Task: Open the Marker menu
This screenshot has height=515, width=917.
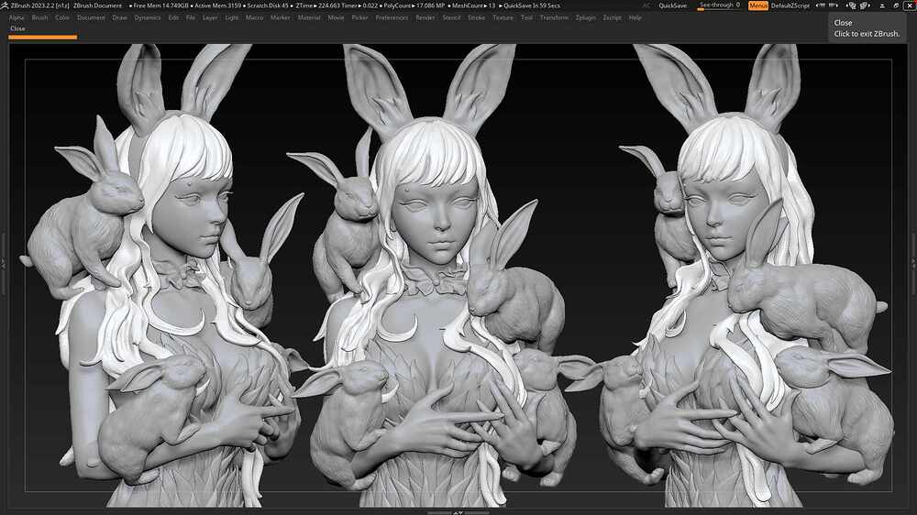Action: [280, 17]
